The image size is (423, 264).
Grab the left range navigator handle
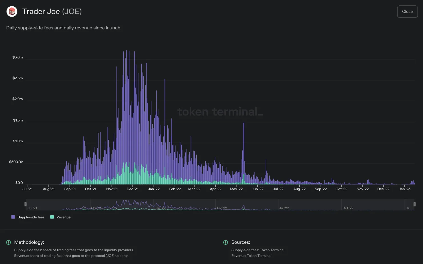(x=25, y=204)
